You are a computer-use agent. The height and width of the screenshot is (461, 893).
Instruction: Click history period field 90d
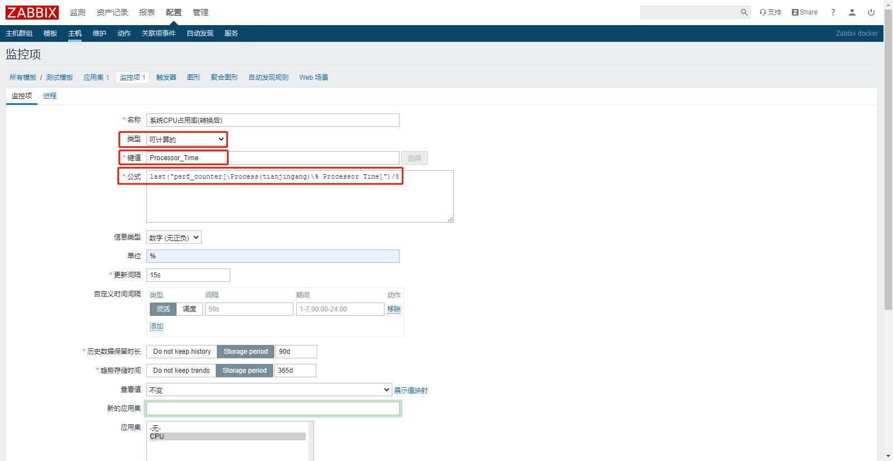296,352
